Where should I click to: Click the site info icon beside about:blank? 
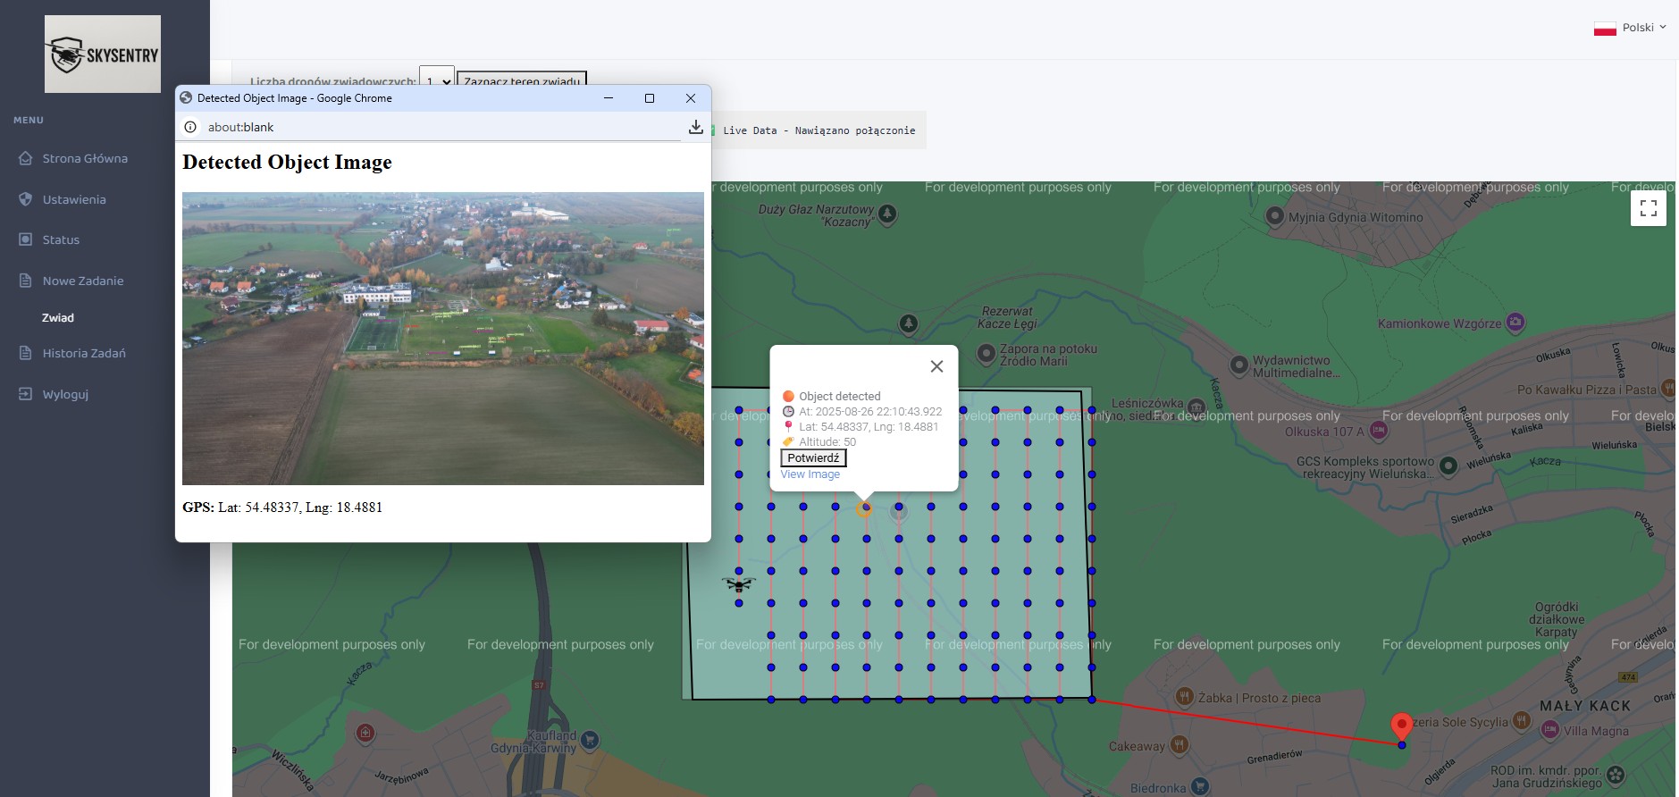tap(190, 127)
